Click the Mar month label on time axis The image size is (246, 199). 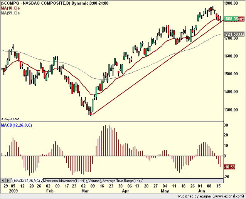point(85,191)
